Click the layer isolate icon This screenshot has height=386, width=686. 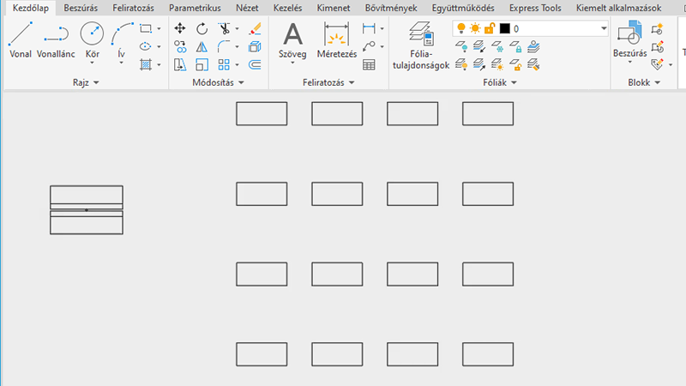(x=479, y=46)
